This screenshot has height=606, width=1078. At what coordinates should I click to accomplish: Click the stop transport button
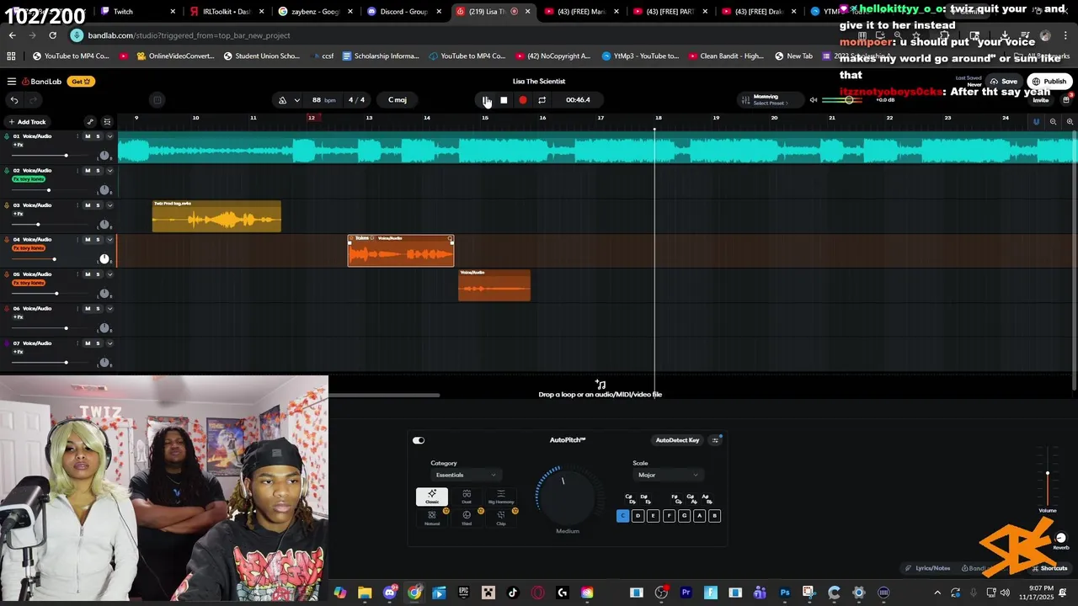click(x=504, y=100)
